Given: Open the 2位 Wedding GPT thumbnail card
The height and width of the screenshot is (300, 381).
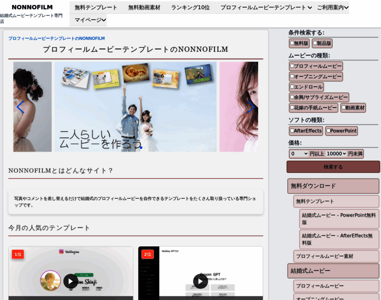Looking at the screenshot, I should [201, 273].
